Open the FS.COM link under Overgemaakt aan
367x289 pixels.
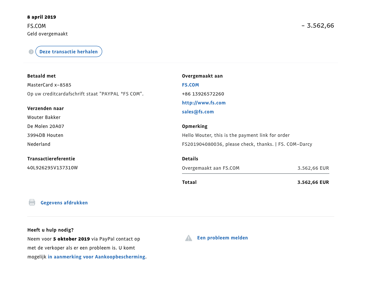click(190, 85)
